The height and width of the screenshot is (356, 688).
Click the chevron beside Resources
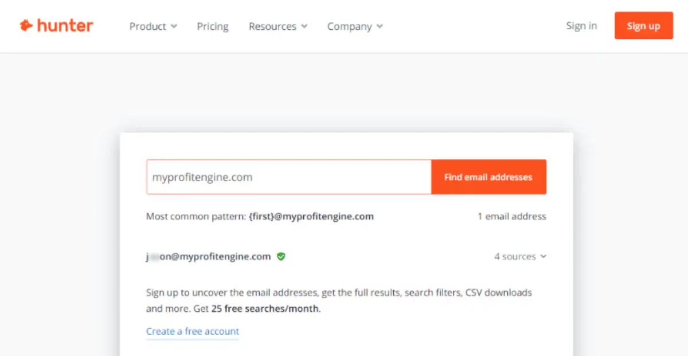click(x=304, y=26)
